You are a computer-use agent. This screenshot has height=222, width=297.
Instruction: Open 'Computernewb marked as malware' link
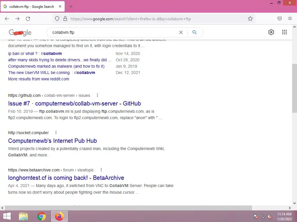coord(56,66)
